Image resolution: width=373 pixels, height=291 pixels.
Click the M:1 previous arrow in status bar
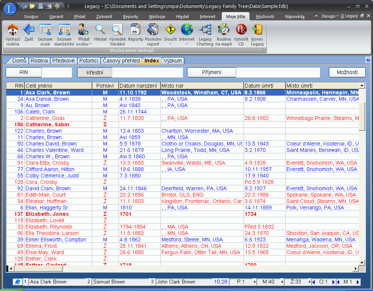pyautogui.click(x=338, y=282)
